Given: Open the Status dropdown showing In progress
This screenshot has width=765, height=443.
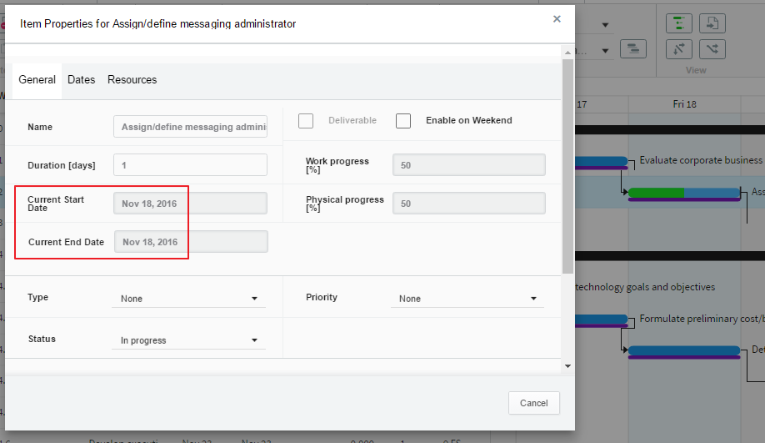Looking at the screenshot, I should tap(189, 340).
